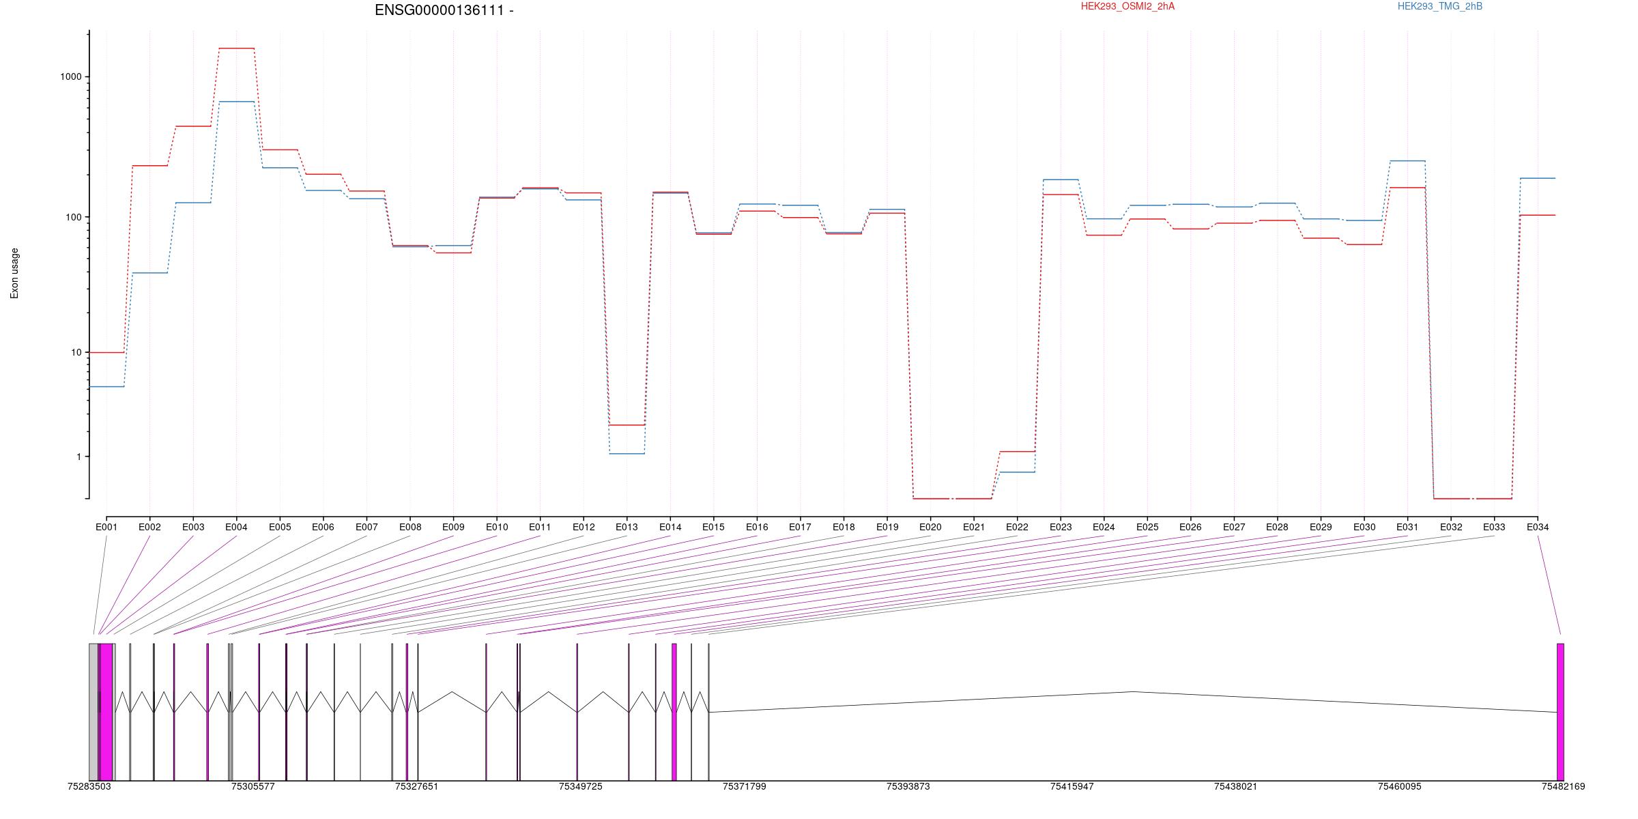This screenshot has width=1638, height=819.
Task: Select the HEK293_OSMI2_2hA legend label
Action: (1128, 6)
